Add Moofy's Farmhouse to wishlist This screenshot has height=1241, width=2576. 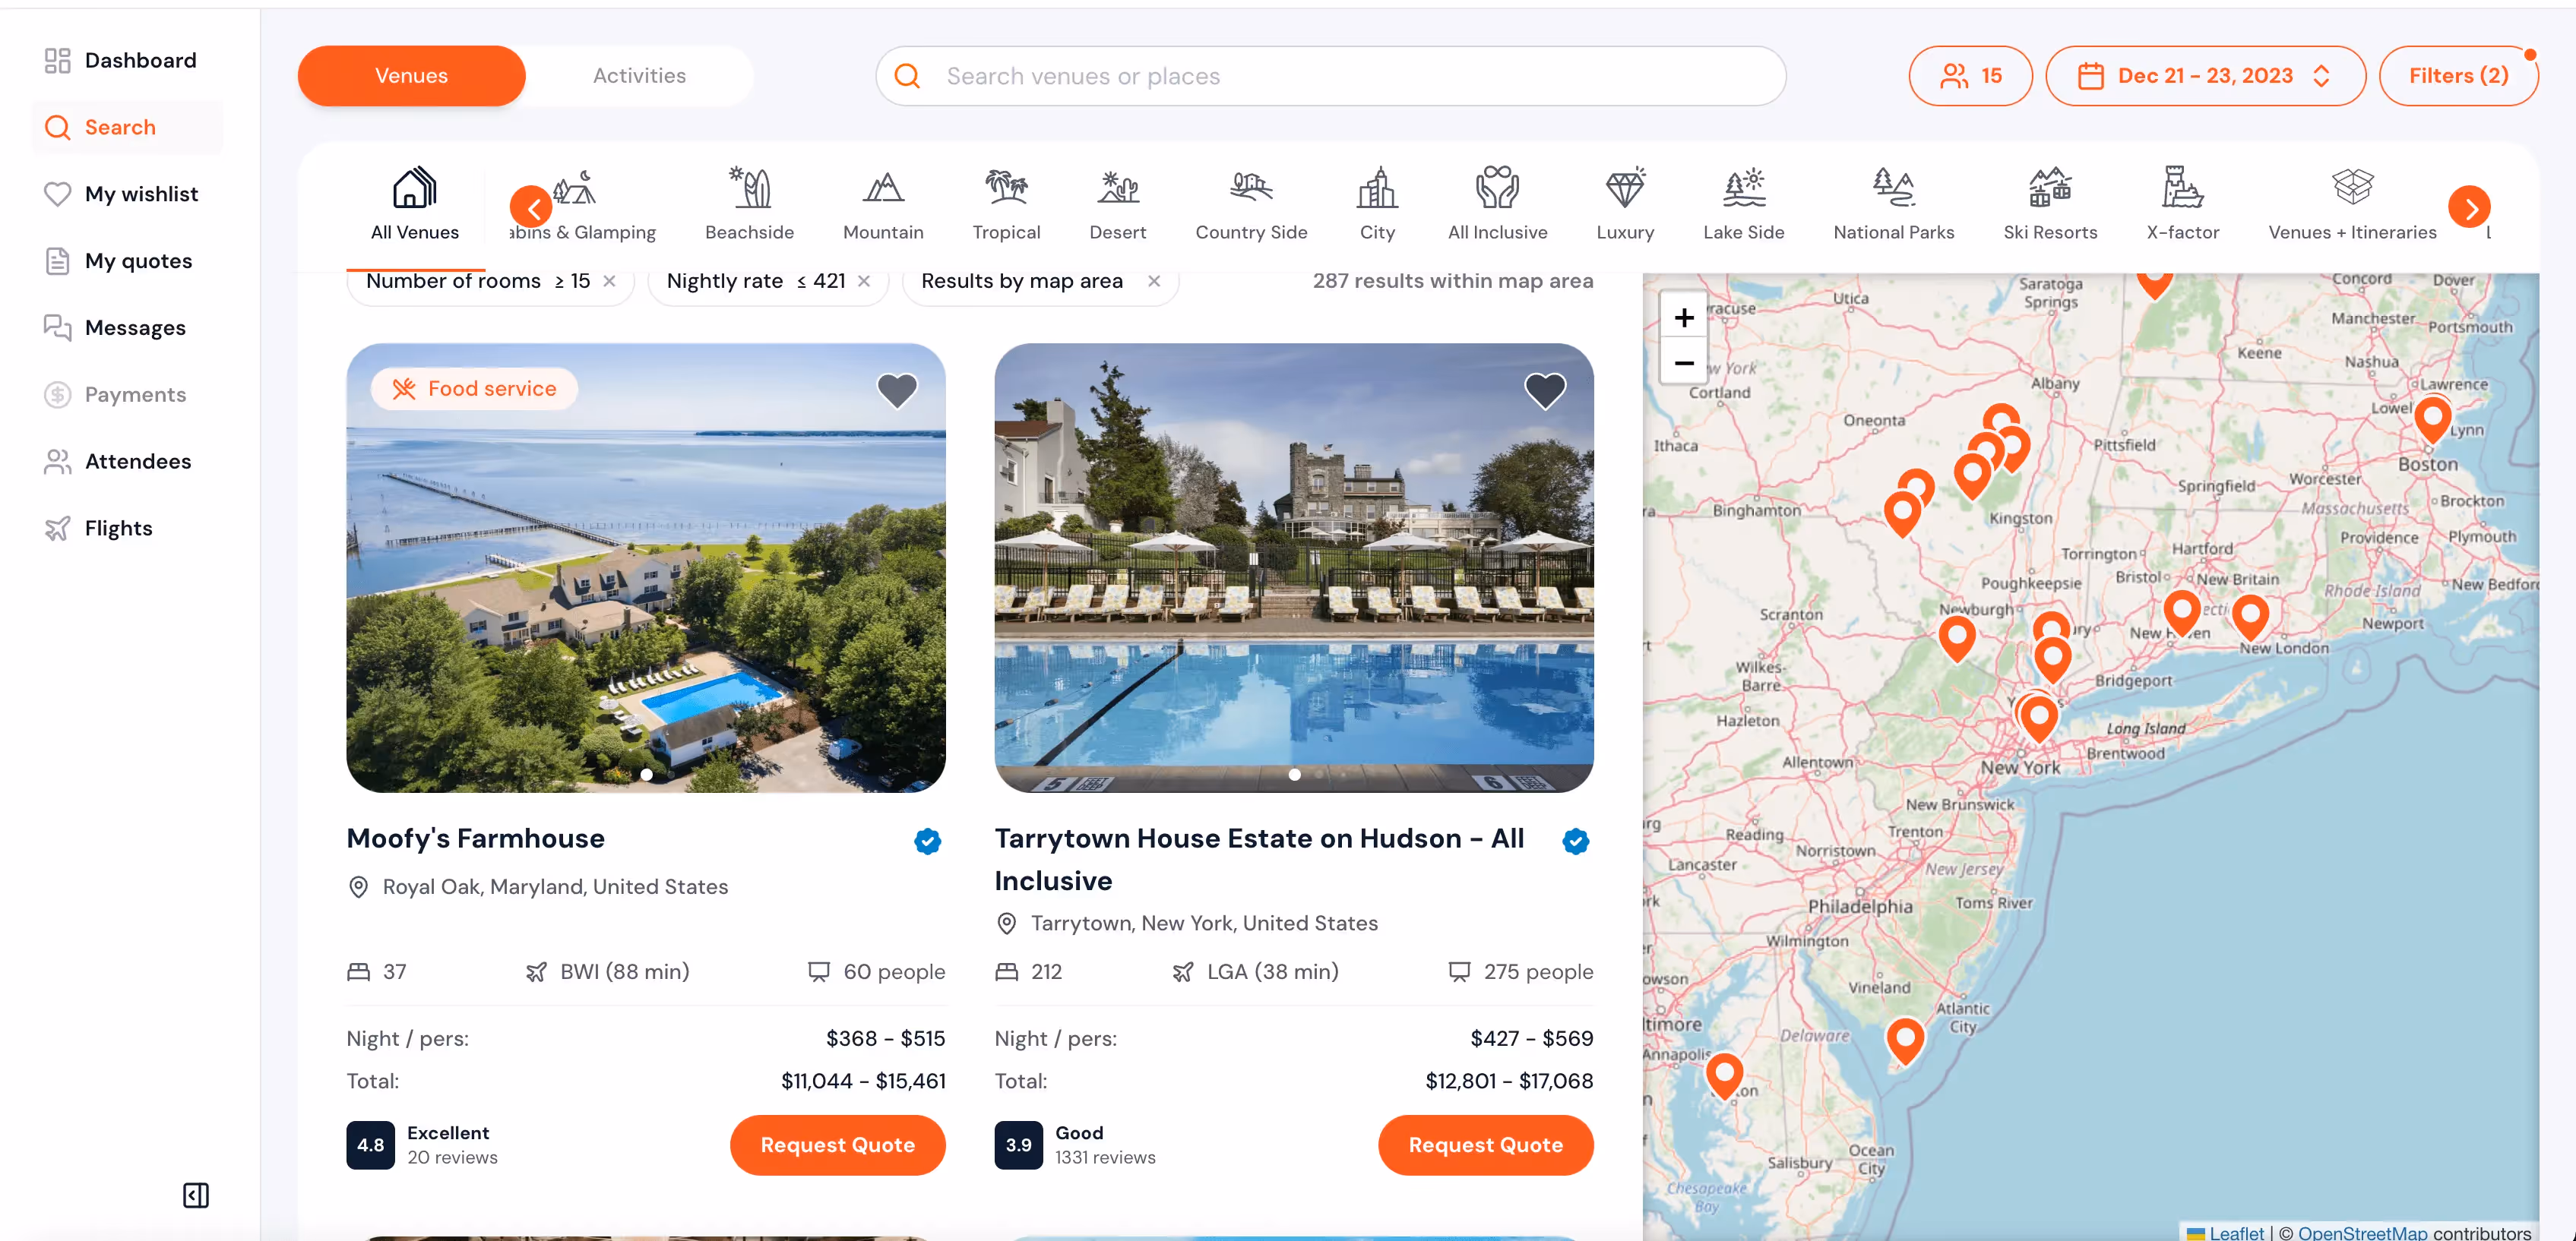coord(896,390)
